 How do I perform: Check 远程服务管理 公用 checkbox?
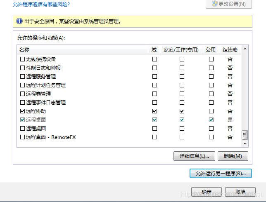coord(211,76)
